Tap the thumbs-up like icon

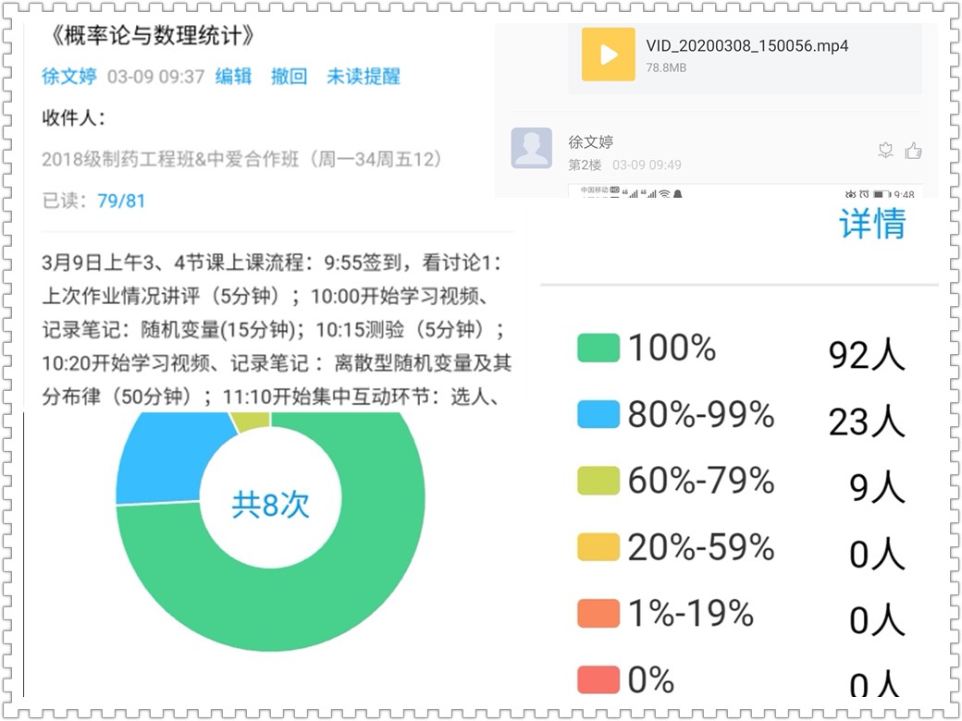pyautogui.click(x=914, y=151)
